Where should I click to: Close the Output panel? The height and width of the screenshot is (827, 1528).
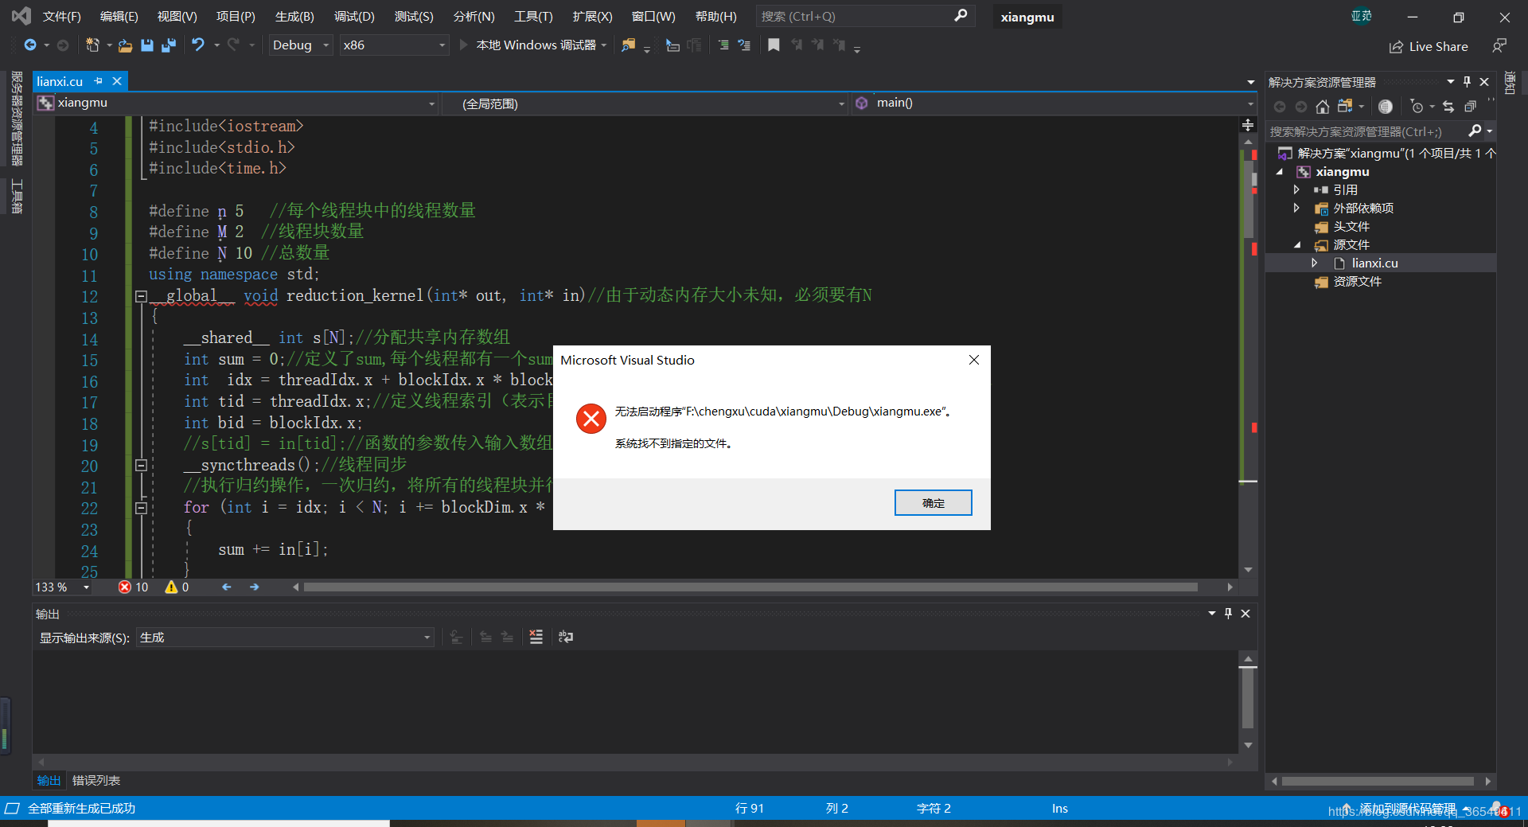pos(1245,614)
